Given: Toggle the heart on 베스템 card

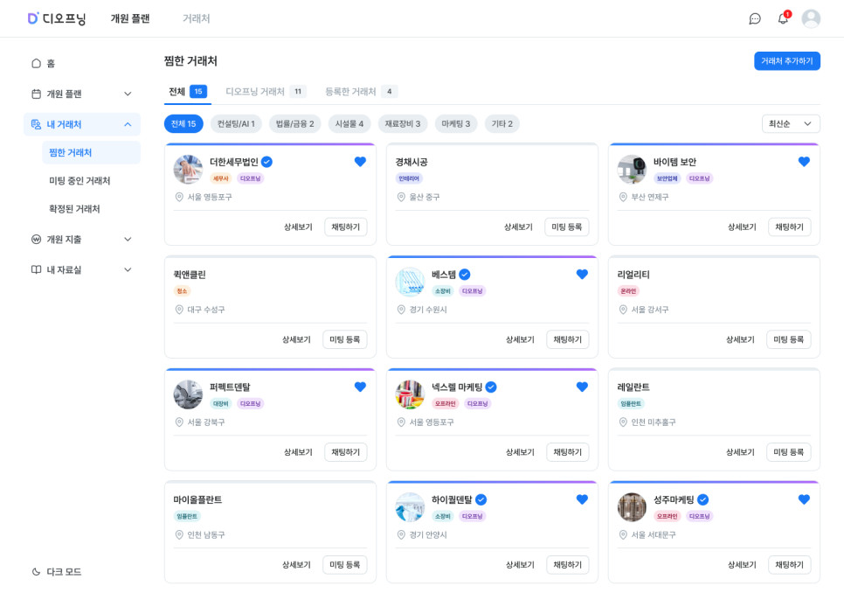Looking at the screenshot, I should click(582, 275).
